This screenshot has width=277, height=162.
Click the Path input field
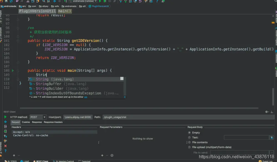coord(188,117)
